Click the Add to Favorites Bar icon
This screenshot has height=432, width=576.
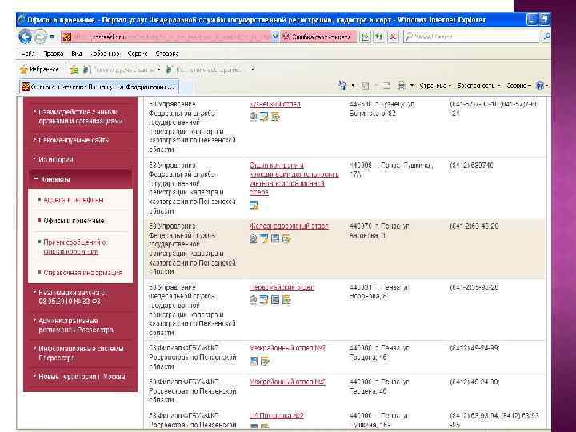tap(74, 70)
